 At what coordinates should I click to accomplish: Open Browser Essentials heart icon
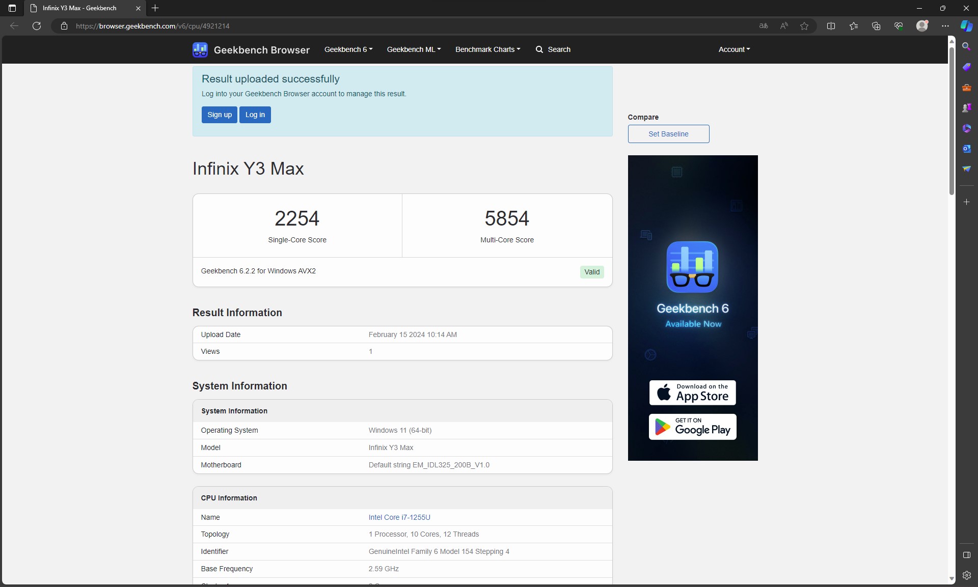tap(899, 26)
